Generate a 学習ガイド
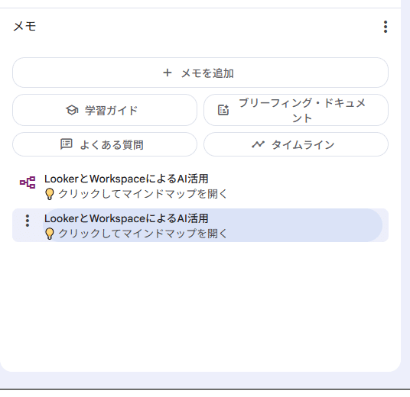This screenshot has height=397, width=410. [x=105, y=110]
